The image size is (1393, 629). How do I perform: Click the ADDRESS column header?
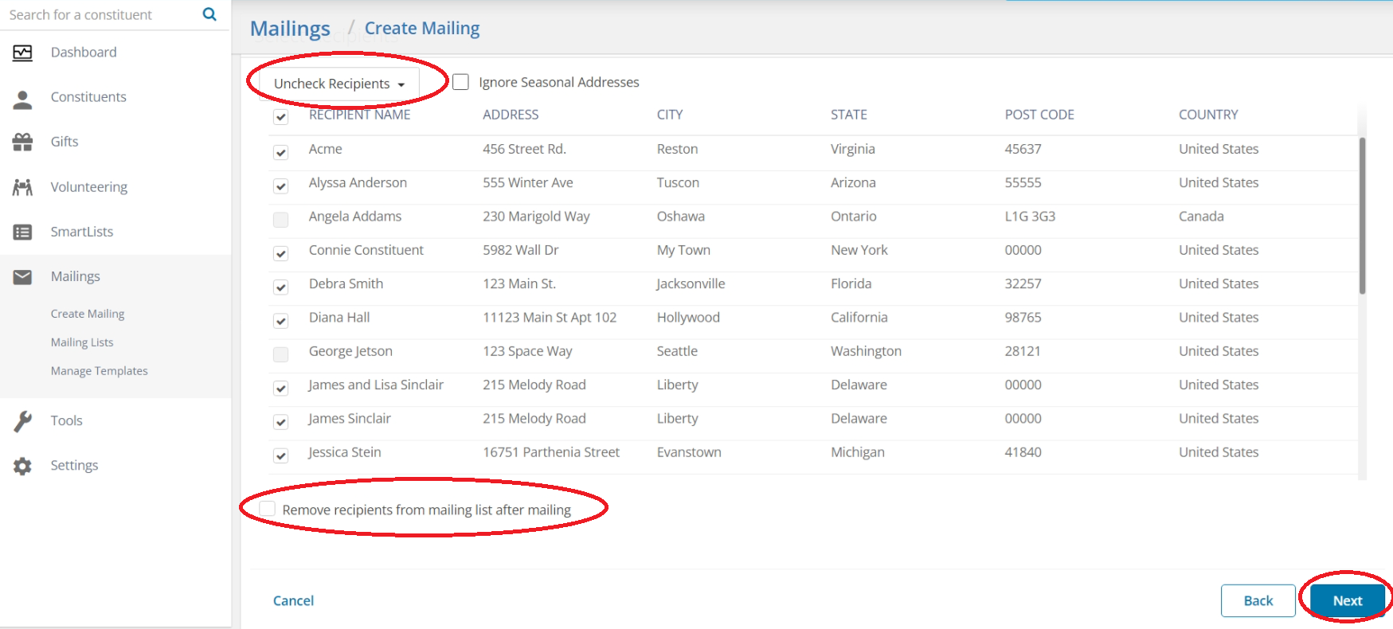point(511,115)
